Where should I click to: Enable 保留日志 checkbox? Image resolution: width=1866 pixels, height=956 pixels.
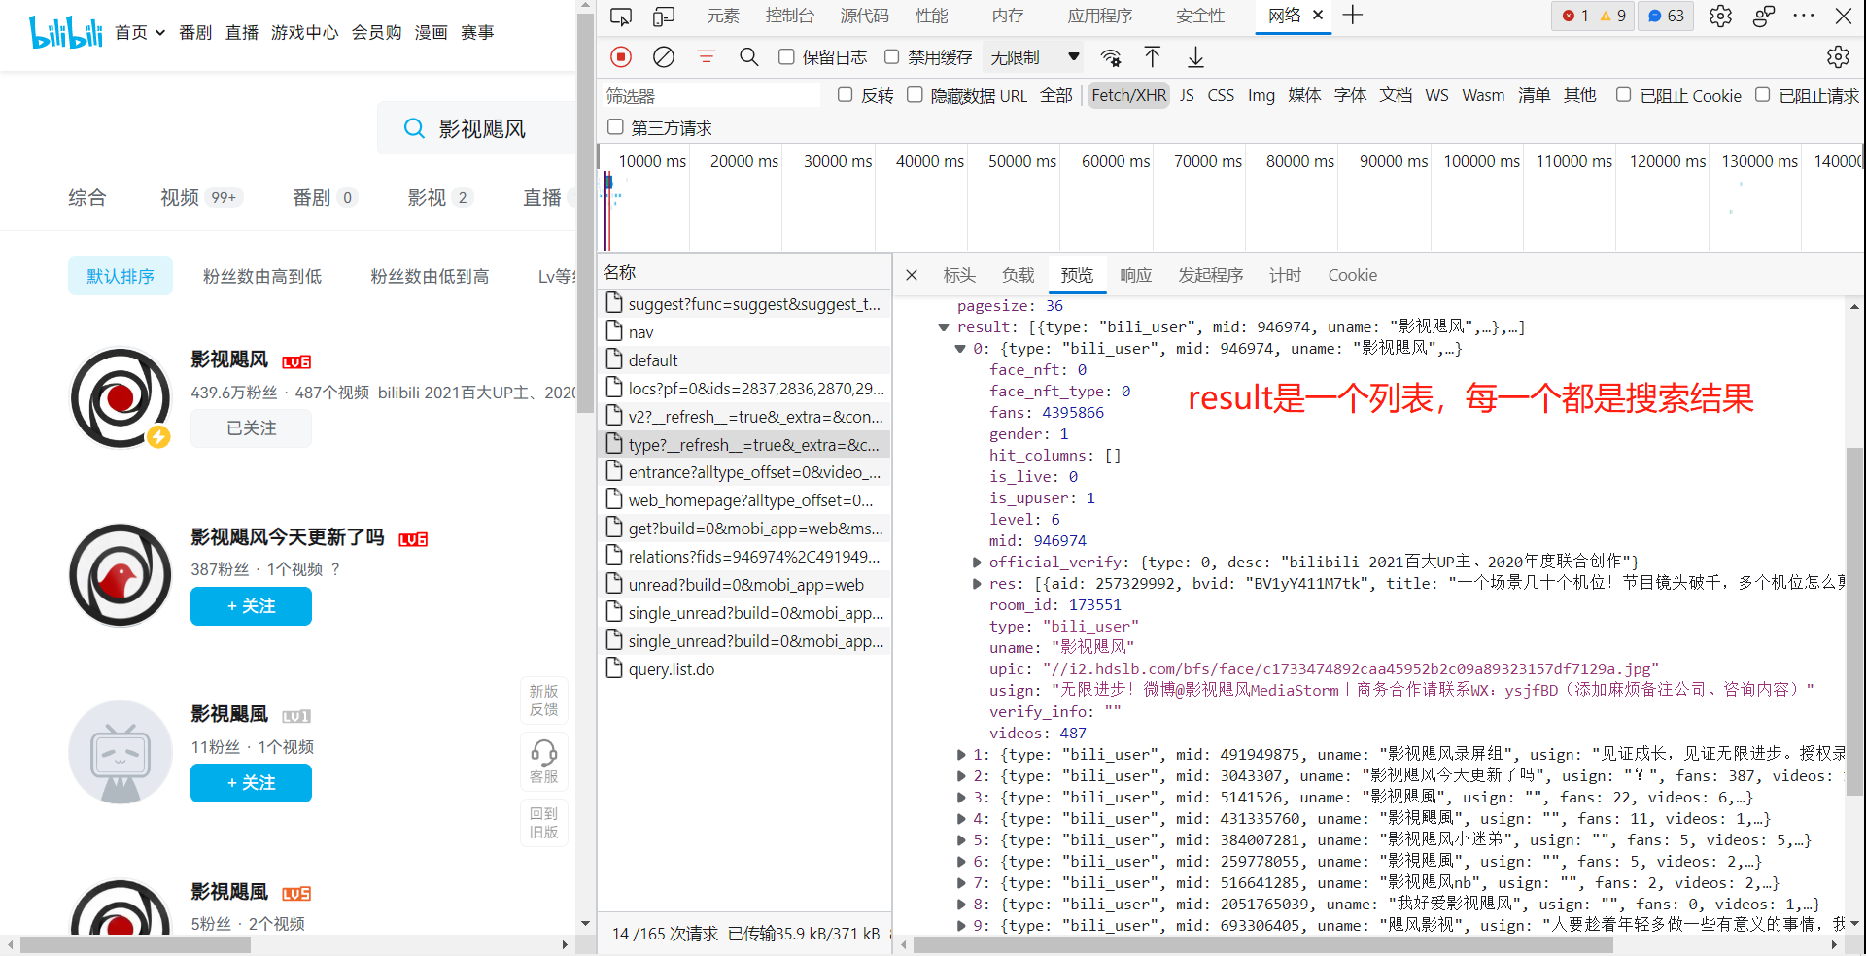click(786, 57)
